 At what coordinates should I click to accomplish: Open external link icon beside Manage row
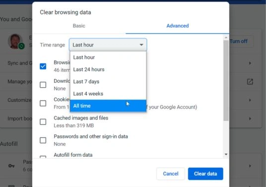pos(250,82)
